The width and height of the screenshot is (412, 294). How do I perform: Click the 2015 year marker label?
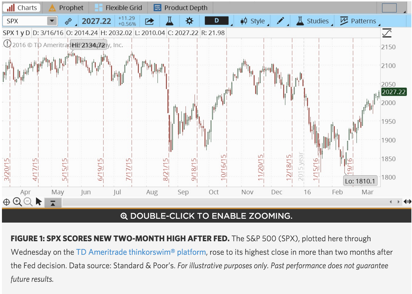point(301,166)
